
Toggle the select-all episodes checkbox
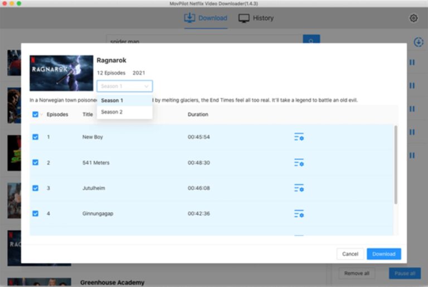(x=36, y=114)
